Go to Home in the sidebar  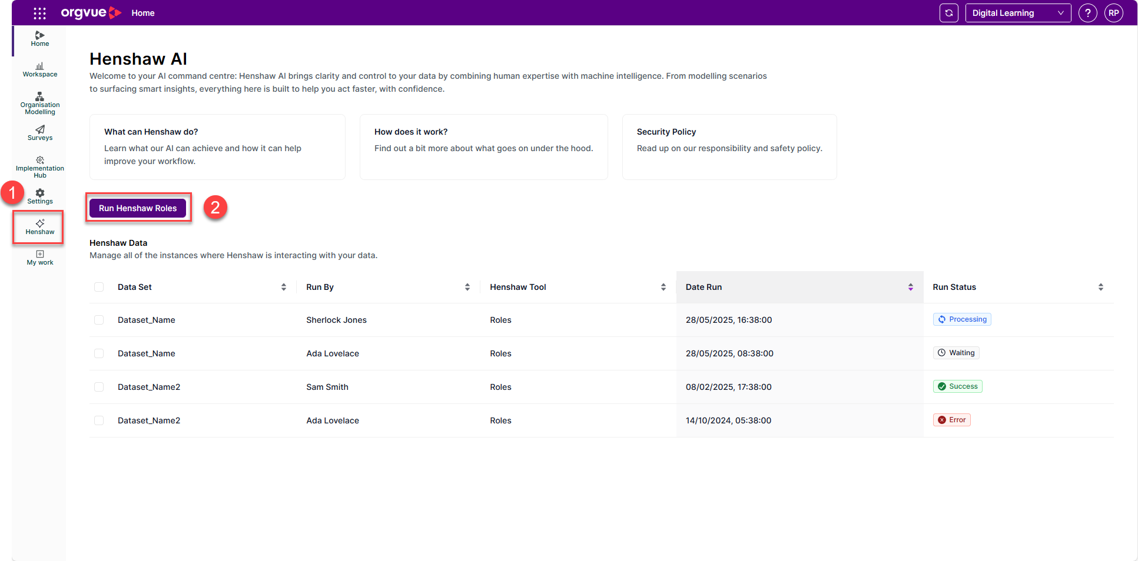pos(40,39)
